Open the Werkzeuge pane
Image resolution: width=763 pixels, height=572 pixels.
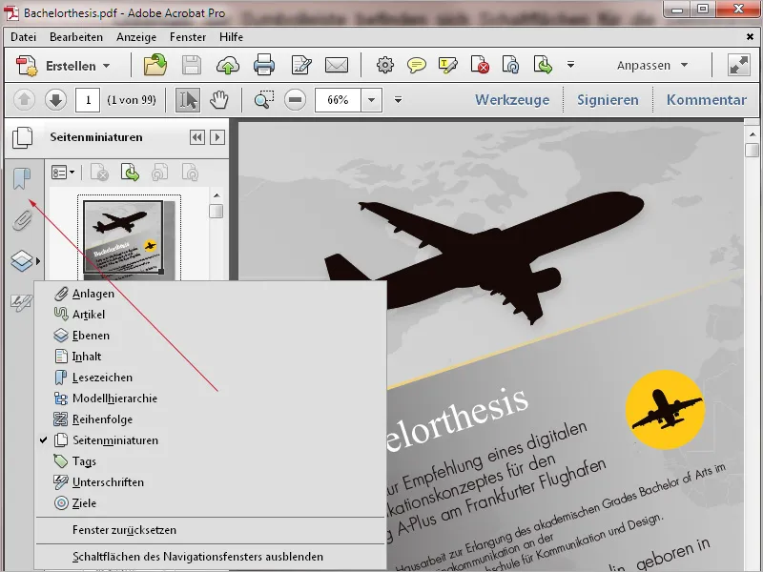[x=512, y=100]
